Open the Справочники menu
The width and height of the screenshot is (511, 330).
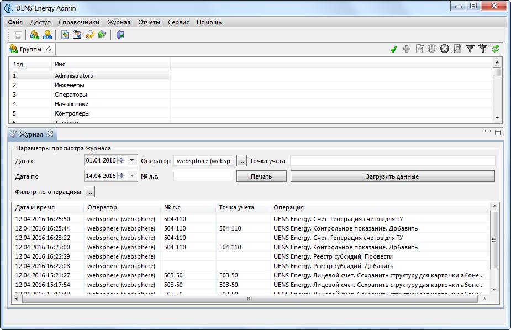tap(79, 22)
